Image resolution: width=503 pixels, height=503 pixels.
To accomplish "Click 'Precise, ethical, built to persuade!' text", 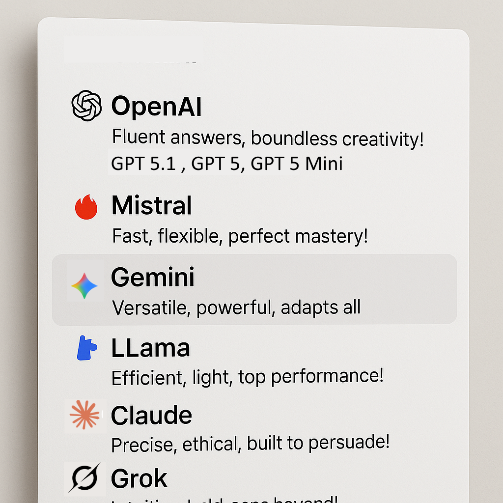I will (x=250, y=444).
